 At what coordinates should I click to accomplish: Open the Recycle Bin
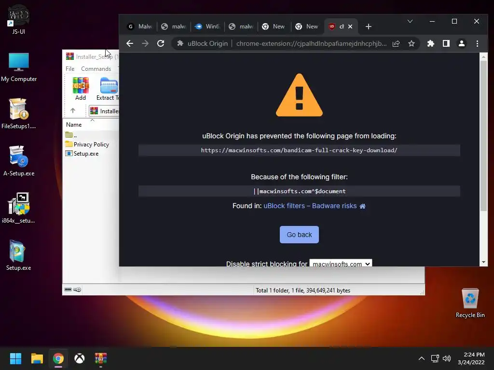coord(470,303)
